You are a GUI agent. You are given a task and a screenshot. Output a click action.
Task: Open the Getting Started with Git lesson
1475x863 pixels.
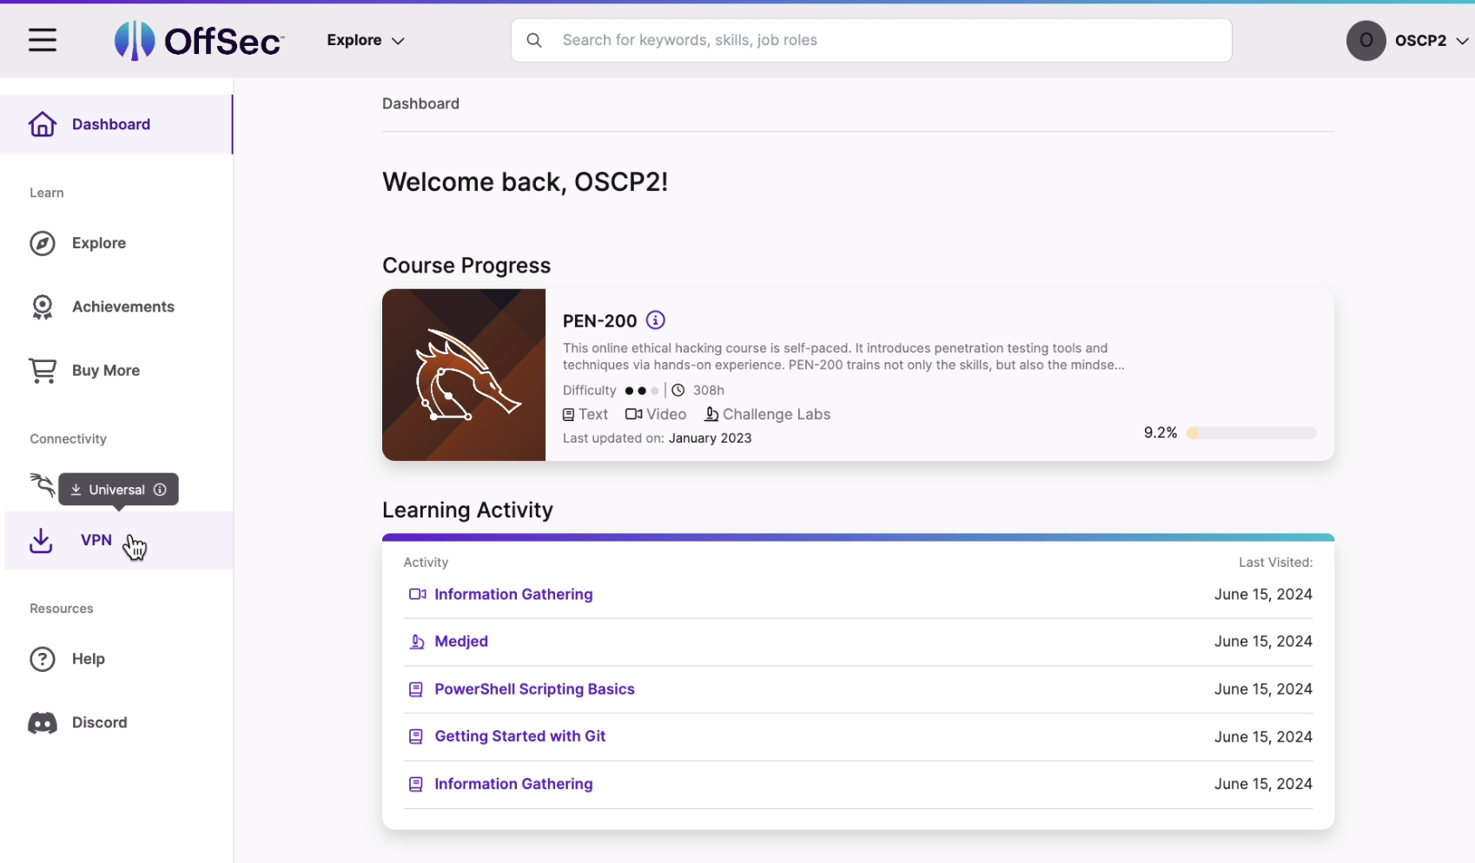[519, 735]
